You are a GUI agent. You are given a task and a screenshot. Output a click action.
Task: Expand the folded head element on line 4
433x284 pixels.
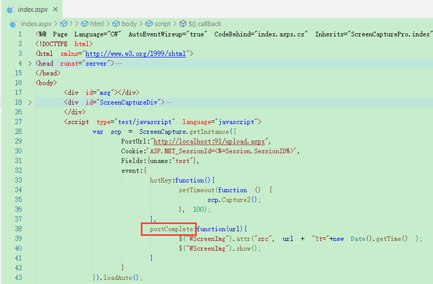(30, 64)
